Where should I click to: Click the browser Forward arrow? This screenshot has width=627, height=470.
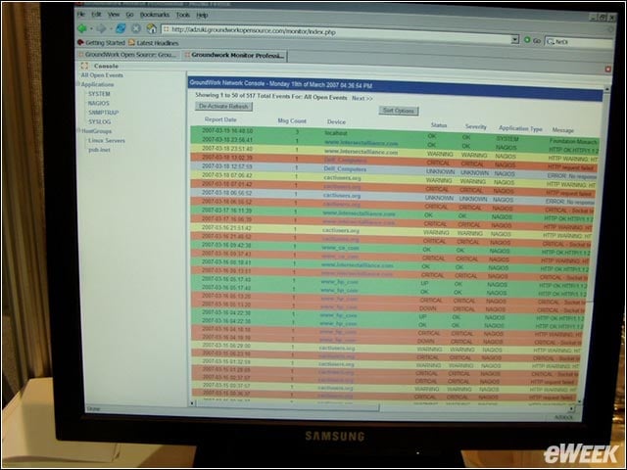(101, 28)
